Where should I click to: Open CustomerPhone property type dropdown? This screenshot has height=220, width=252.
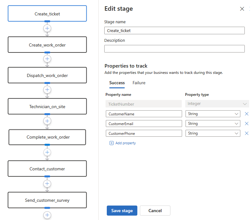click(x=213, y=133)
